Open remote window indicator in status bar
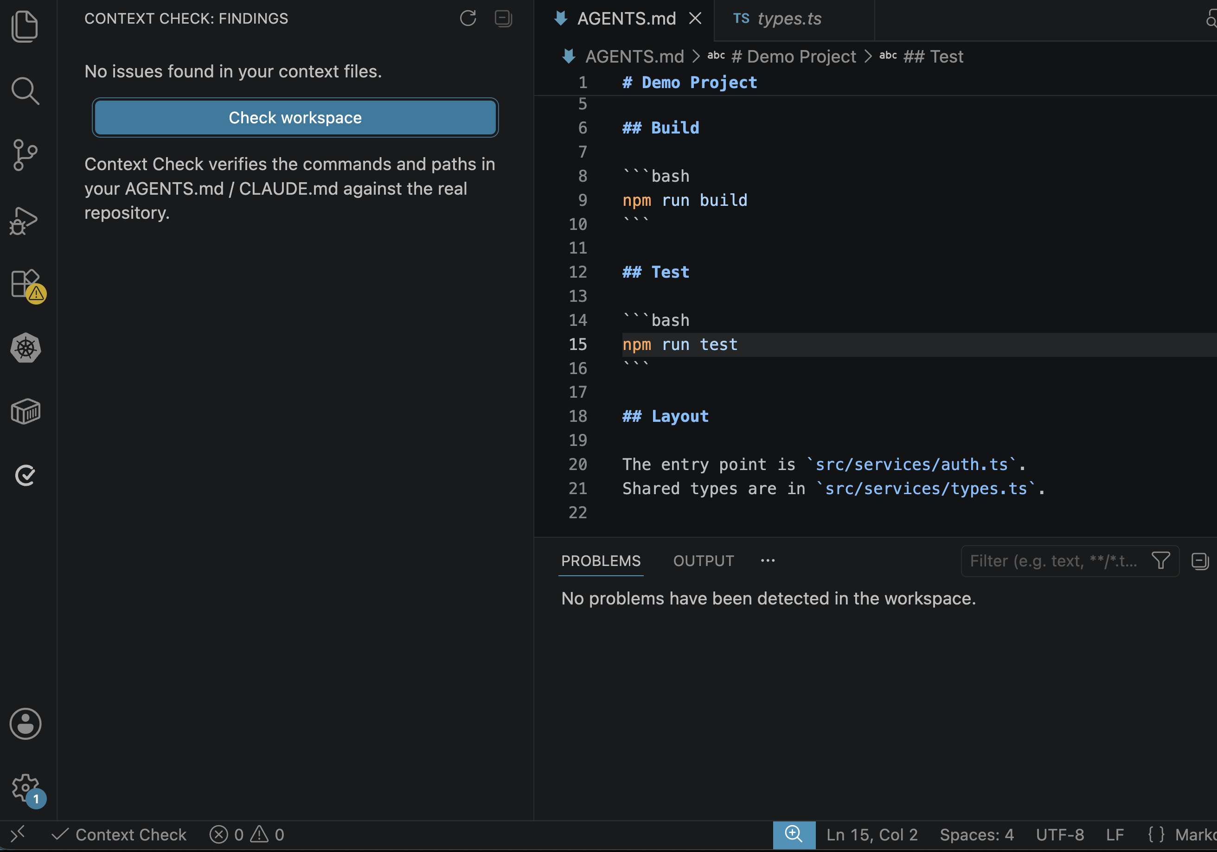 [x=18, y=834]
